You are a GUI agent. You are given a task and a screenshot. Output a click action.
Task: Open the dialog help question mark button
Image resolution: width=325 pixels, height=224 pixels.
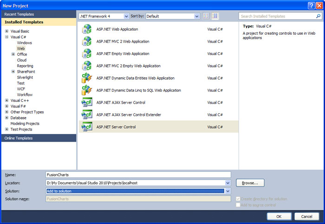[311, 6]
